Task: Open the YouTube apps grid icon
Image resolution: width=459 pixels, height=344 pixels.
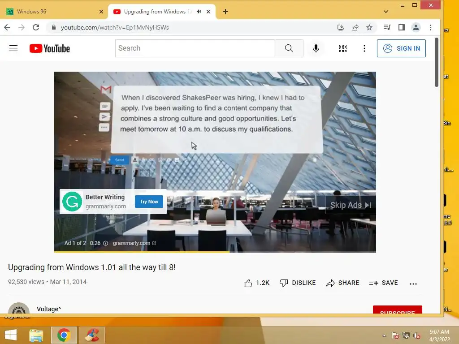Action: click(343, 48)
